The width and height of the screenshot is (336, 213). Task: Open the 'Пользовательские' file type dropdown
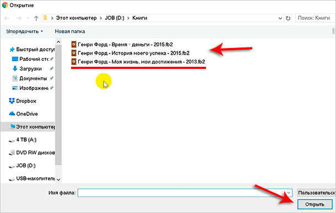pos(317,193)
